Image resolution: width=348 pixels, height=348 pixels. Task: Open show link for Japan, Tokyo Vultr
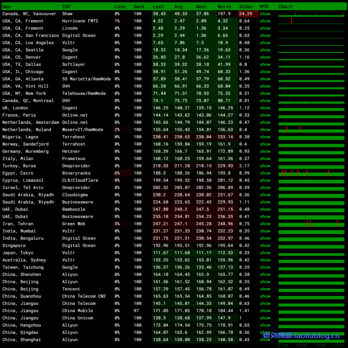265,253
